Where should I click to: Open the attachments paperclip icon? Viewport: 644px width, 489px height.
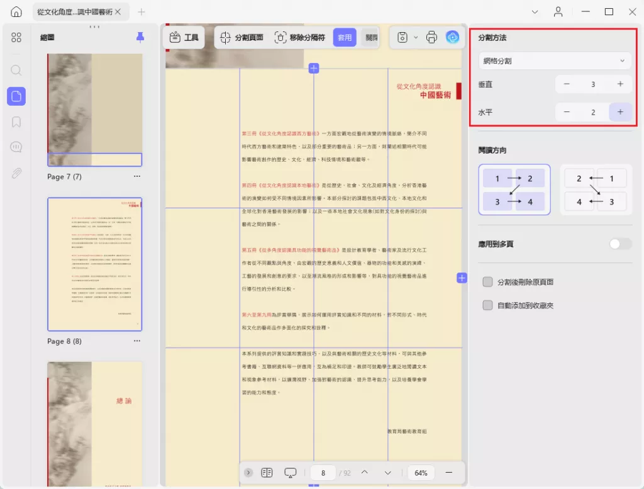(x=16, y=173)
